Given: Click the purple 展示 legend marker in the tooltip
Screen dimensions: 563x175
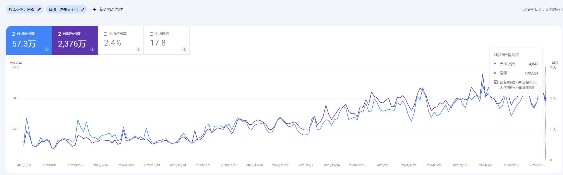Looking at the screenshot, I should [x=495, y=73].
